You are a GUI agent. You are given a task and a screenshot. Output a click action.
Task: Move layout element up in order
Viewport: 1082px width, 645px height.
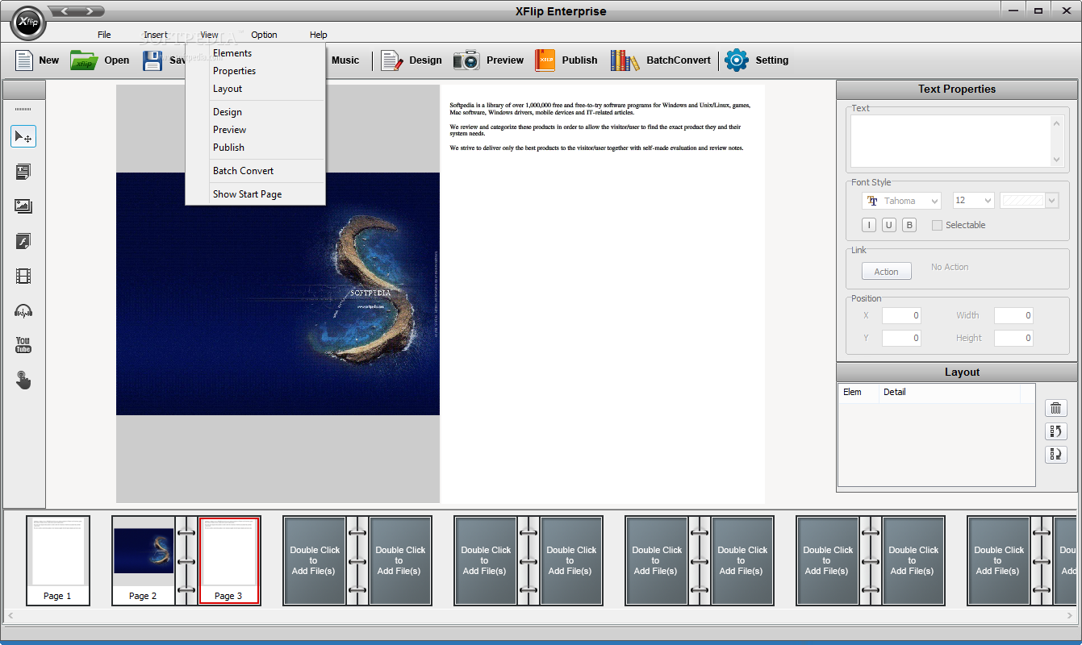(1056, 431)
